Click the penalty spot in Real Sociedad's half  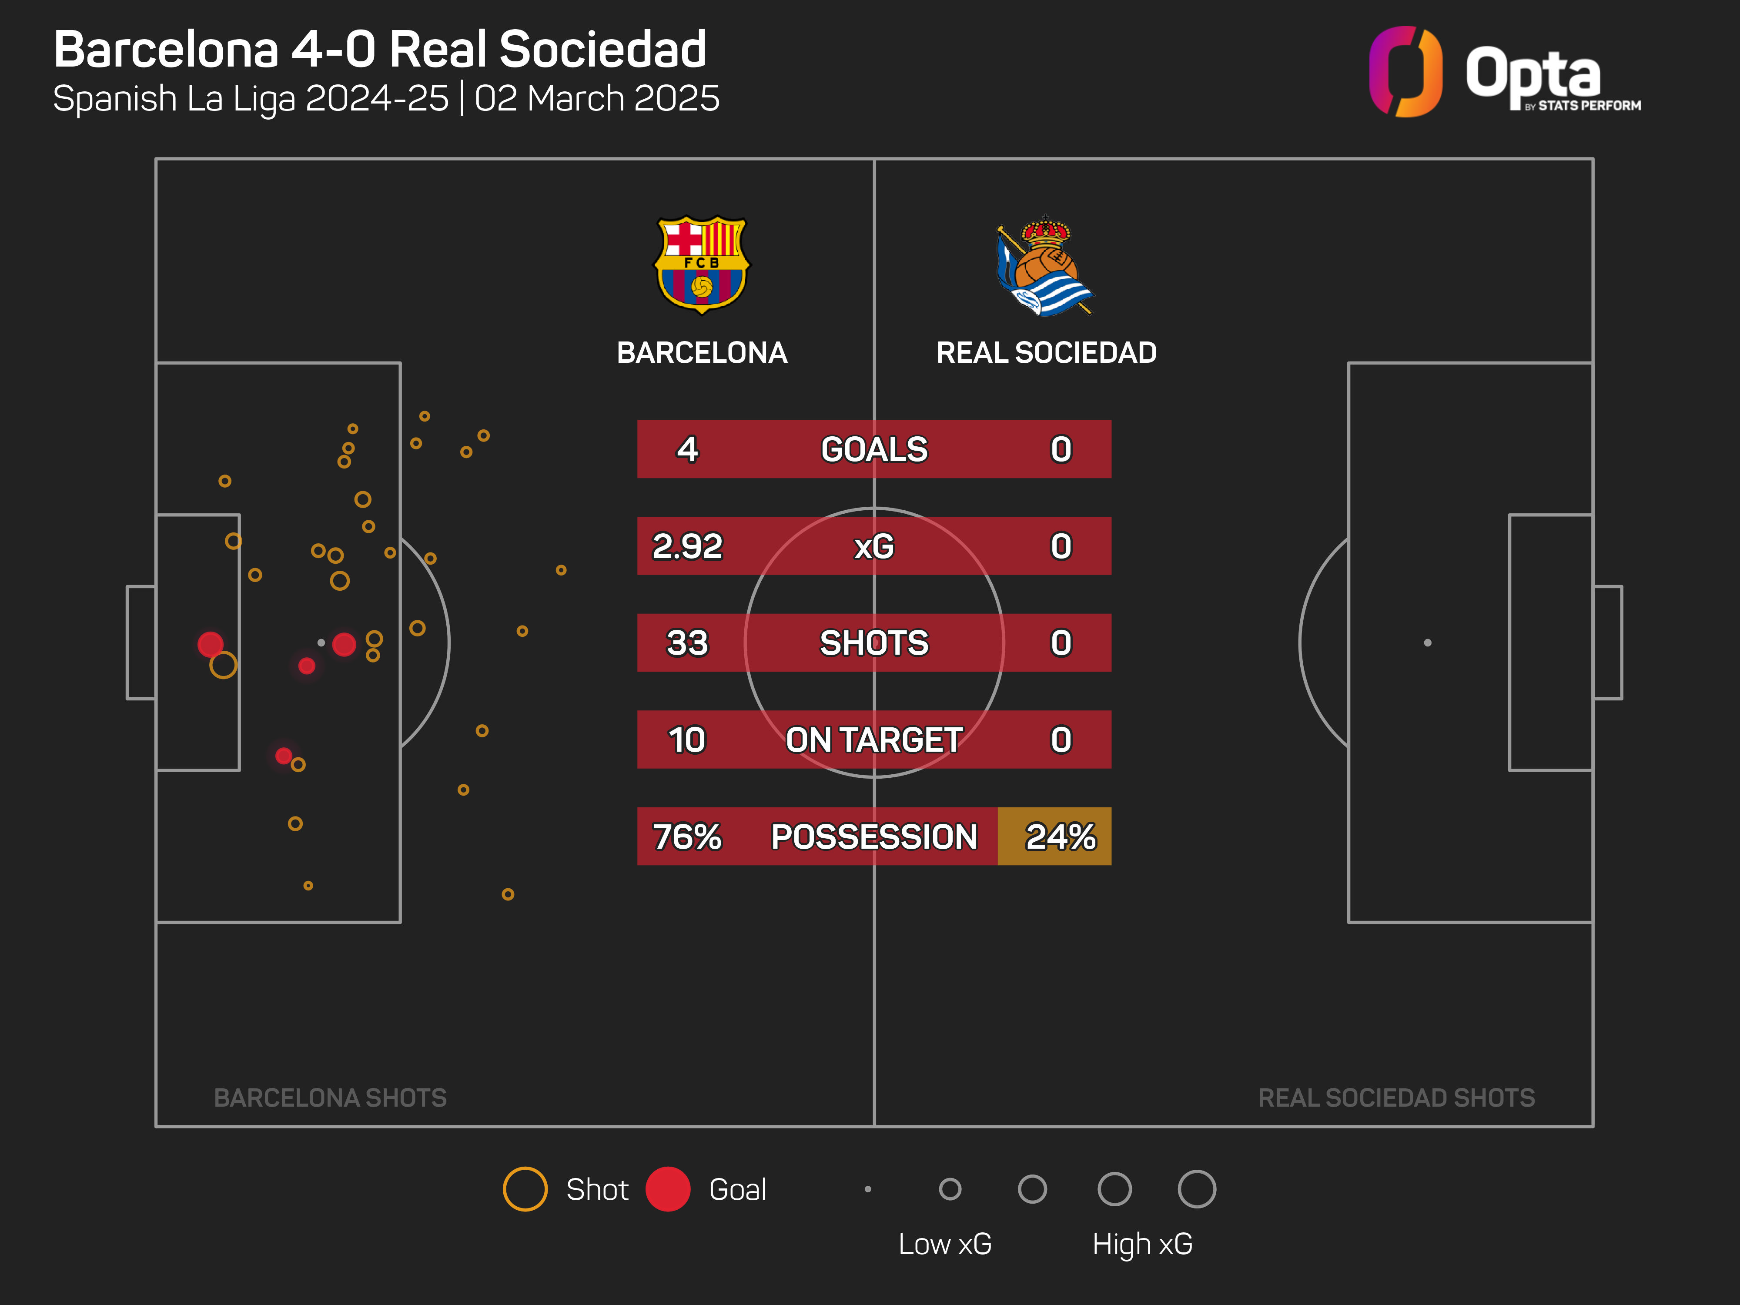[x=1427, y=642]
